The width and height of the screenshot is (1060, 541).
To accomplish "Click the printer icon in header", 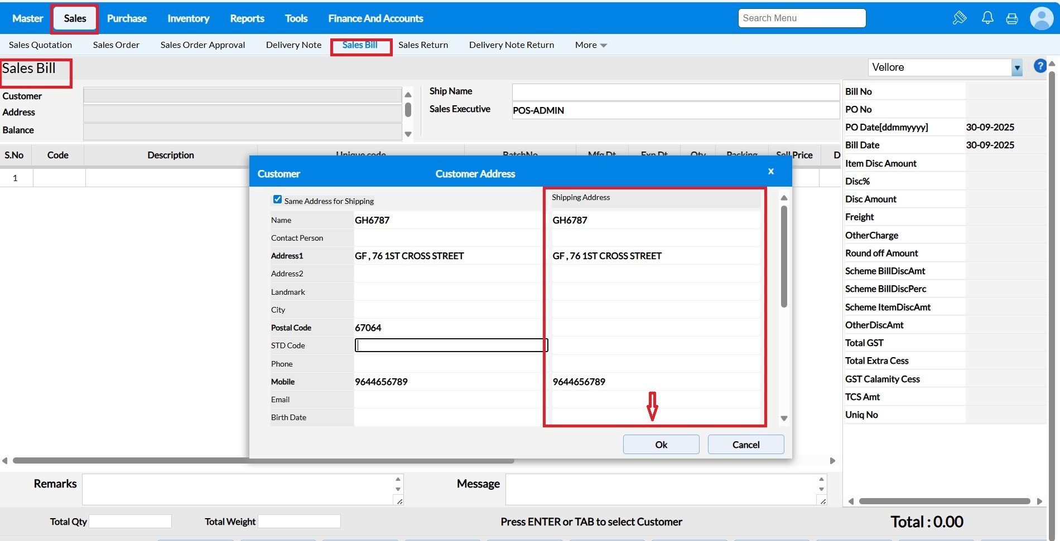I will (1011, 19).
